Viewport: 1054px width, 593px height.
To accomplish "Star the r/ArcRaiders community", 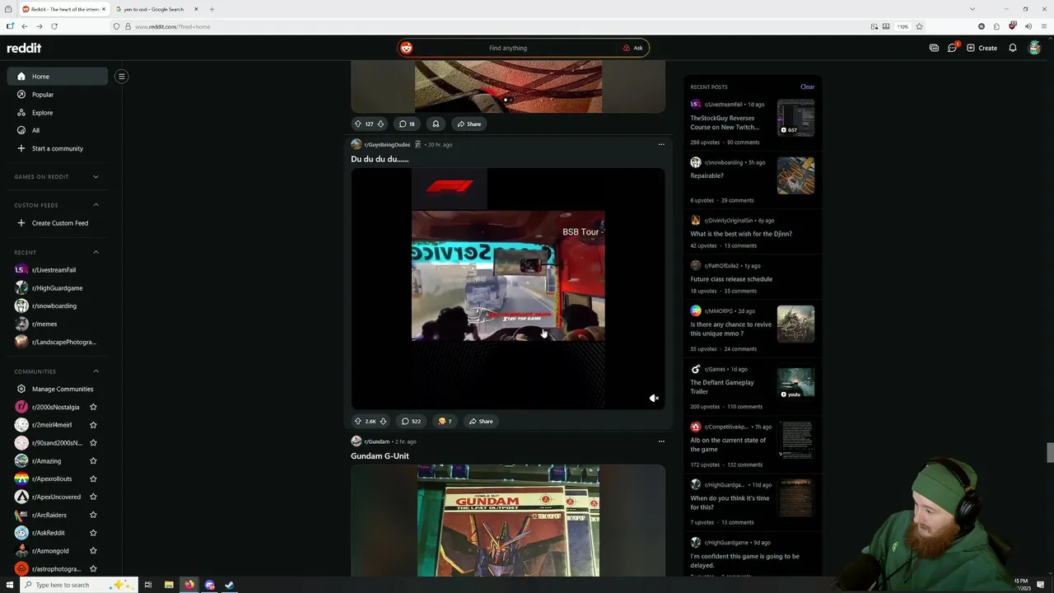I will pyautogui.click(x=93, y=515).
